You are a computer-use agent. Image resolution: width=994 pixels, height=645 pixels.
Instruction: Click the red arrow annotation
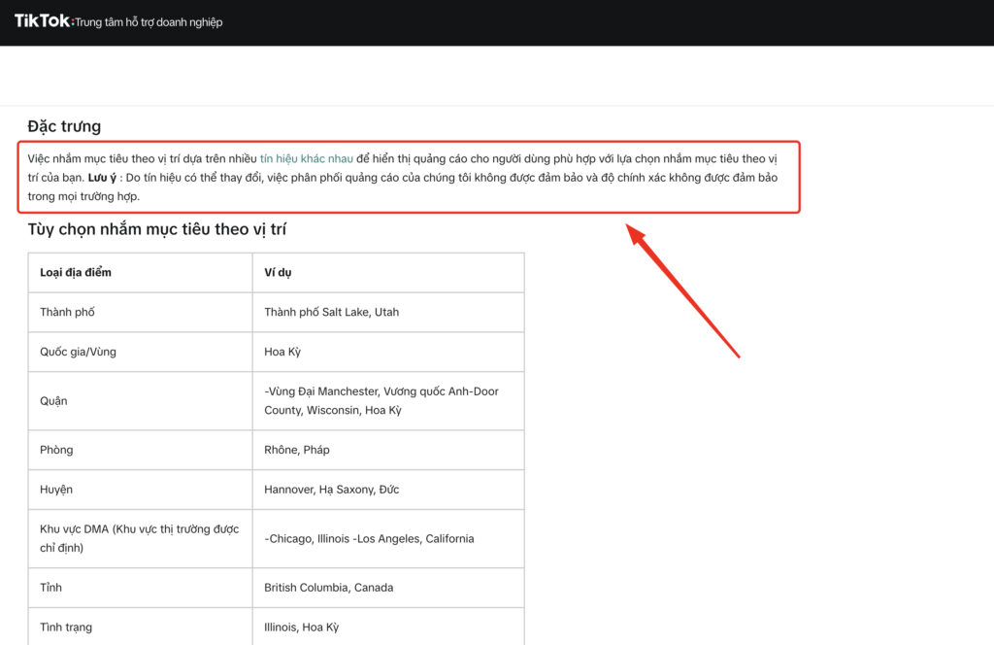[x=682, y=290]
